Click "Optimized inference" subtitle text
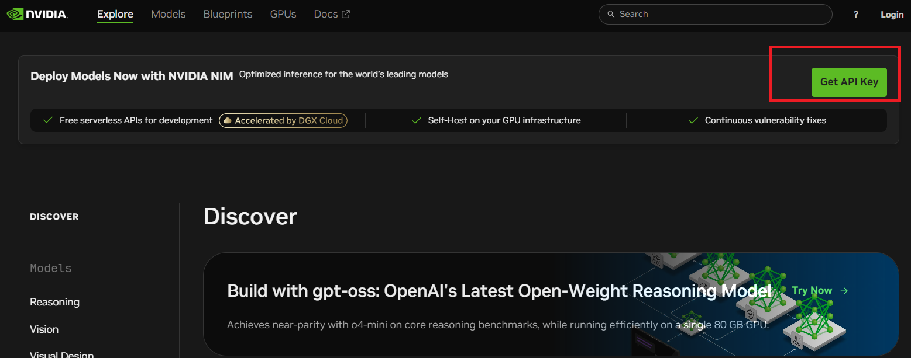Screen dimensions: 911x358 click(x=343, y=74)
